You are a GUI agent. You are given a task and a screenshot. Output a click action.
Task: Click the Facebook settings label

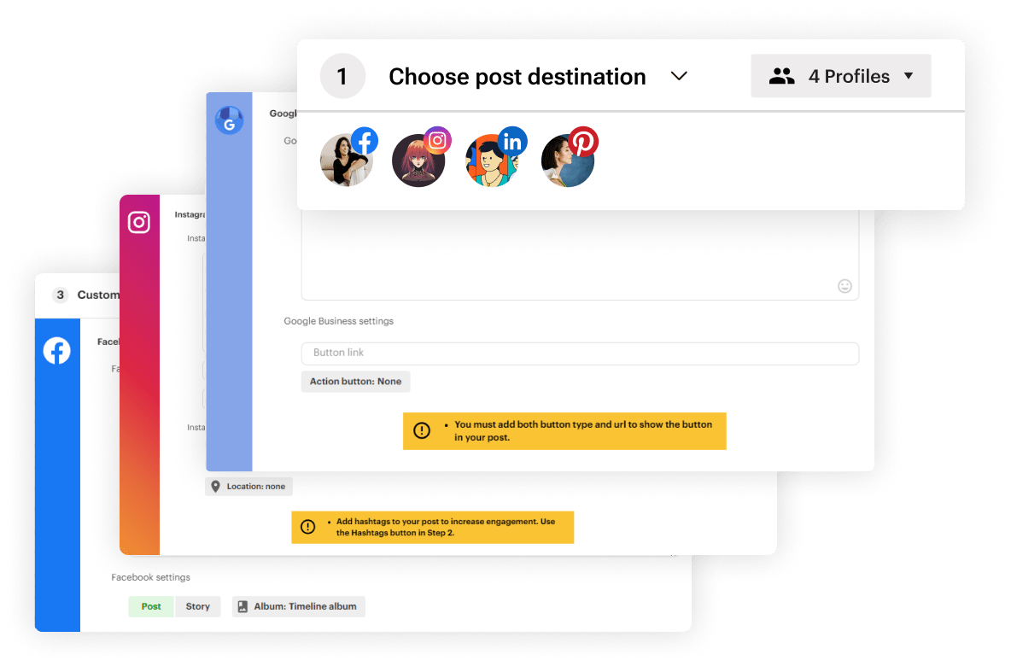150,577
